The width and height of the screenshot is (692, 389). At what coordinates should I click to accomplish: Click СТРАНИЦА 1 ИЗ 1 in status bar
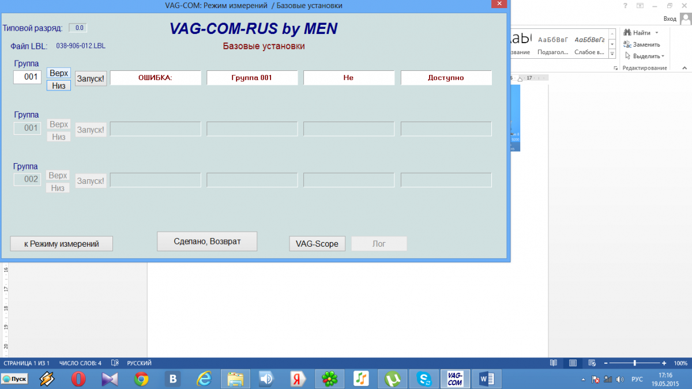27,363
